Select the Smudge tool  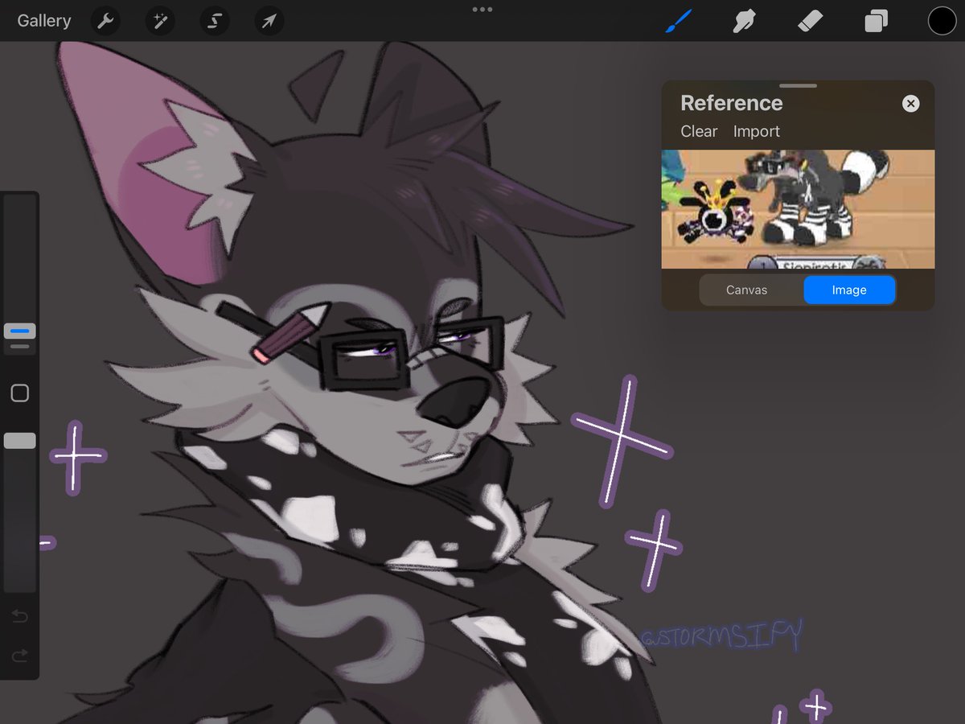click(744, 21)
